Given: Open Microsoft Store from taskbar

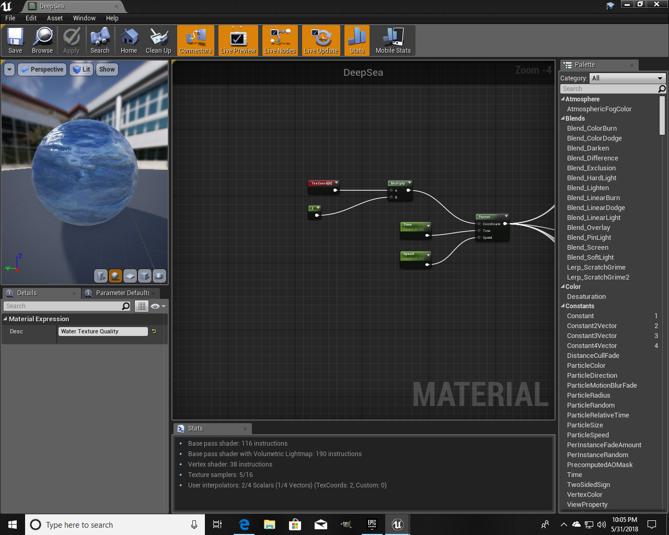Looking at the screenshot, I should click(295, 525).
